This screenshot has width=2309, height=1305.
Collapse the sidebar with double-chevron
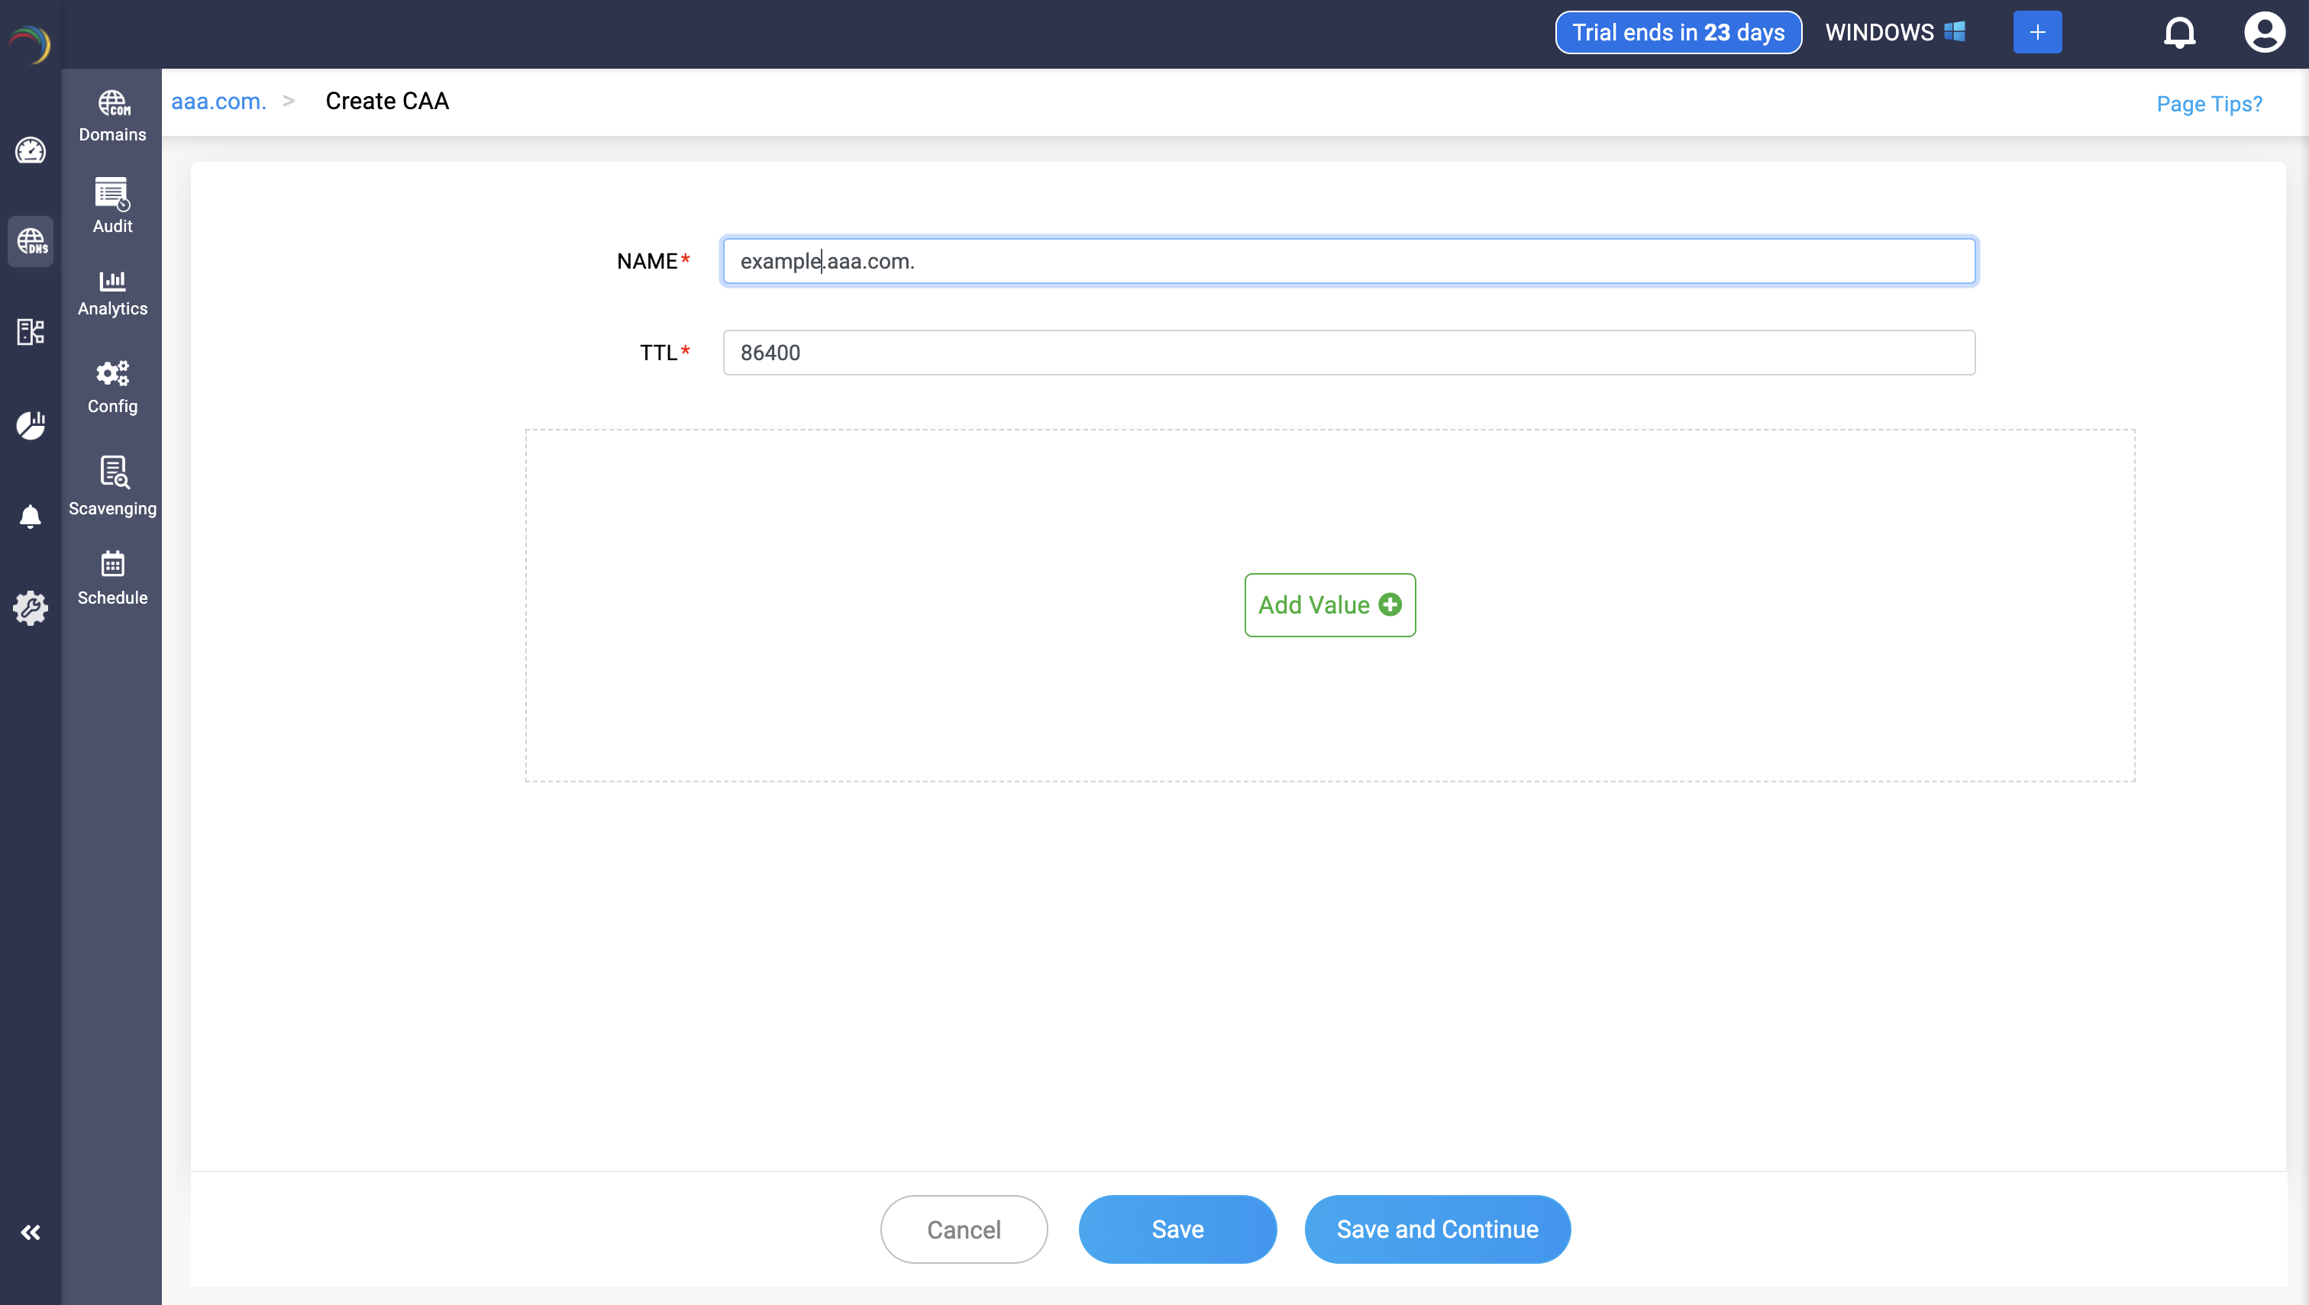click(31, 1232)
